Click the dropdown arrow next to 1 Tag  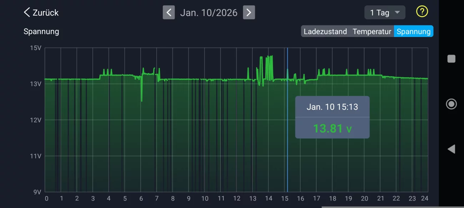397,12
